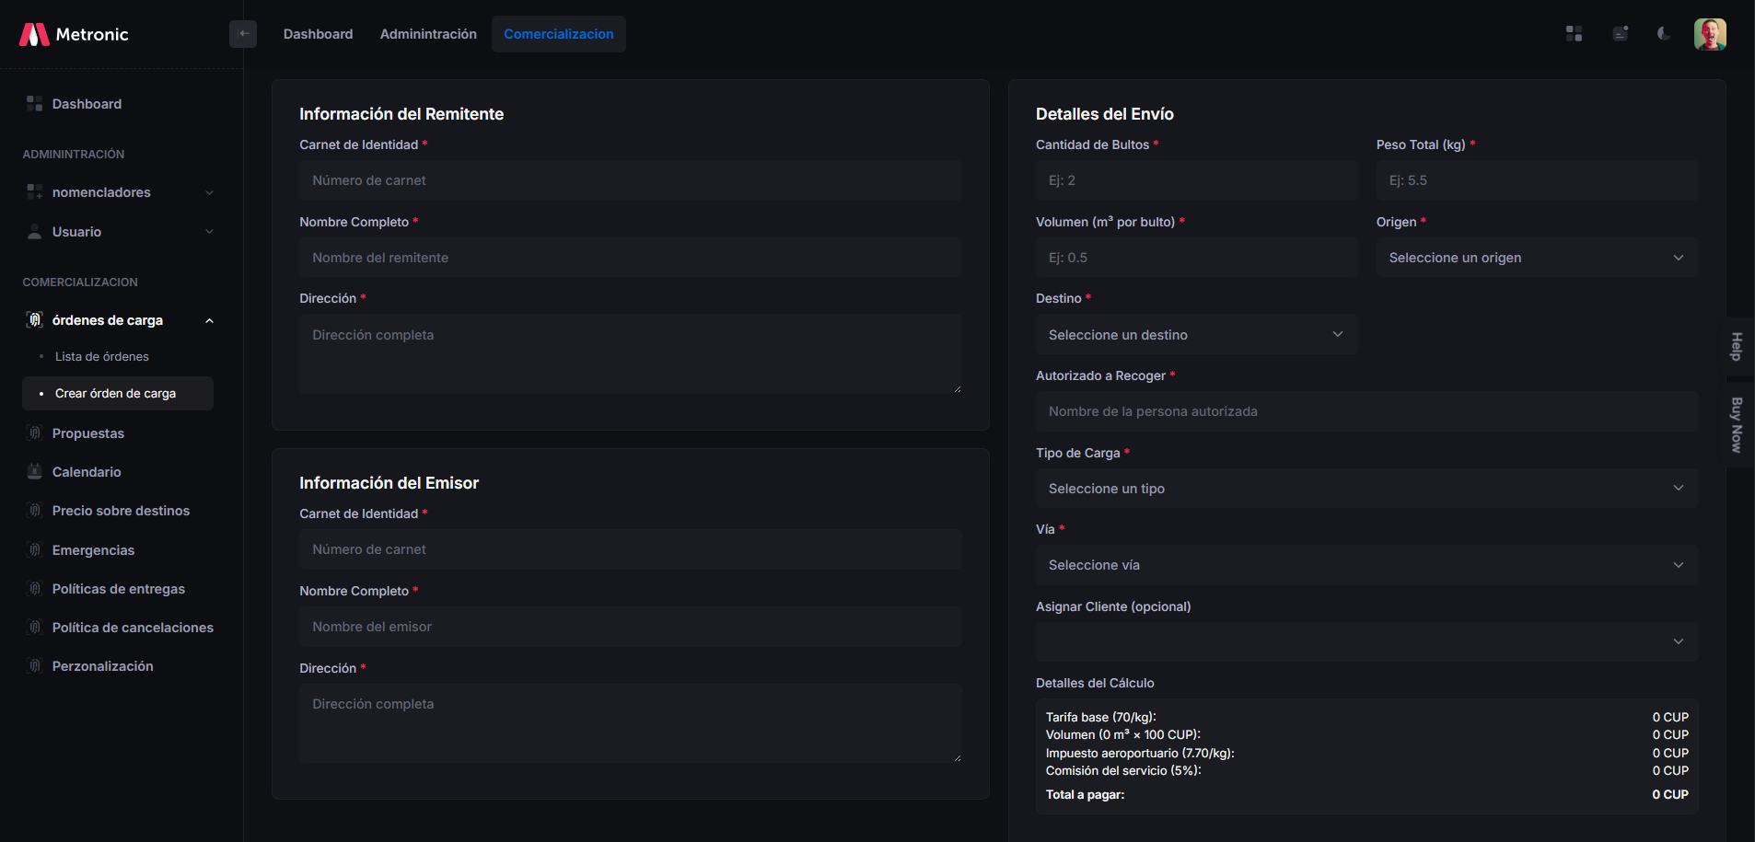
Task: Select the Comercializacion tab
Action: click(x=558, y=34)
